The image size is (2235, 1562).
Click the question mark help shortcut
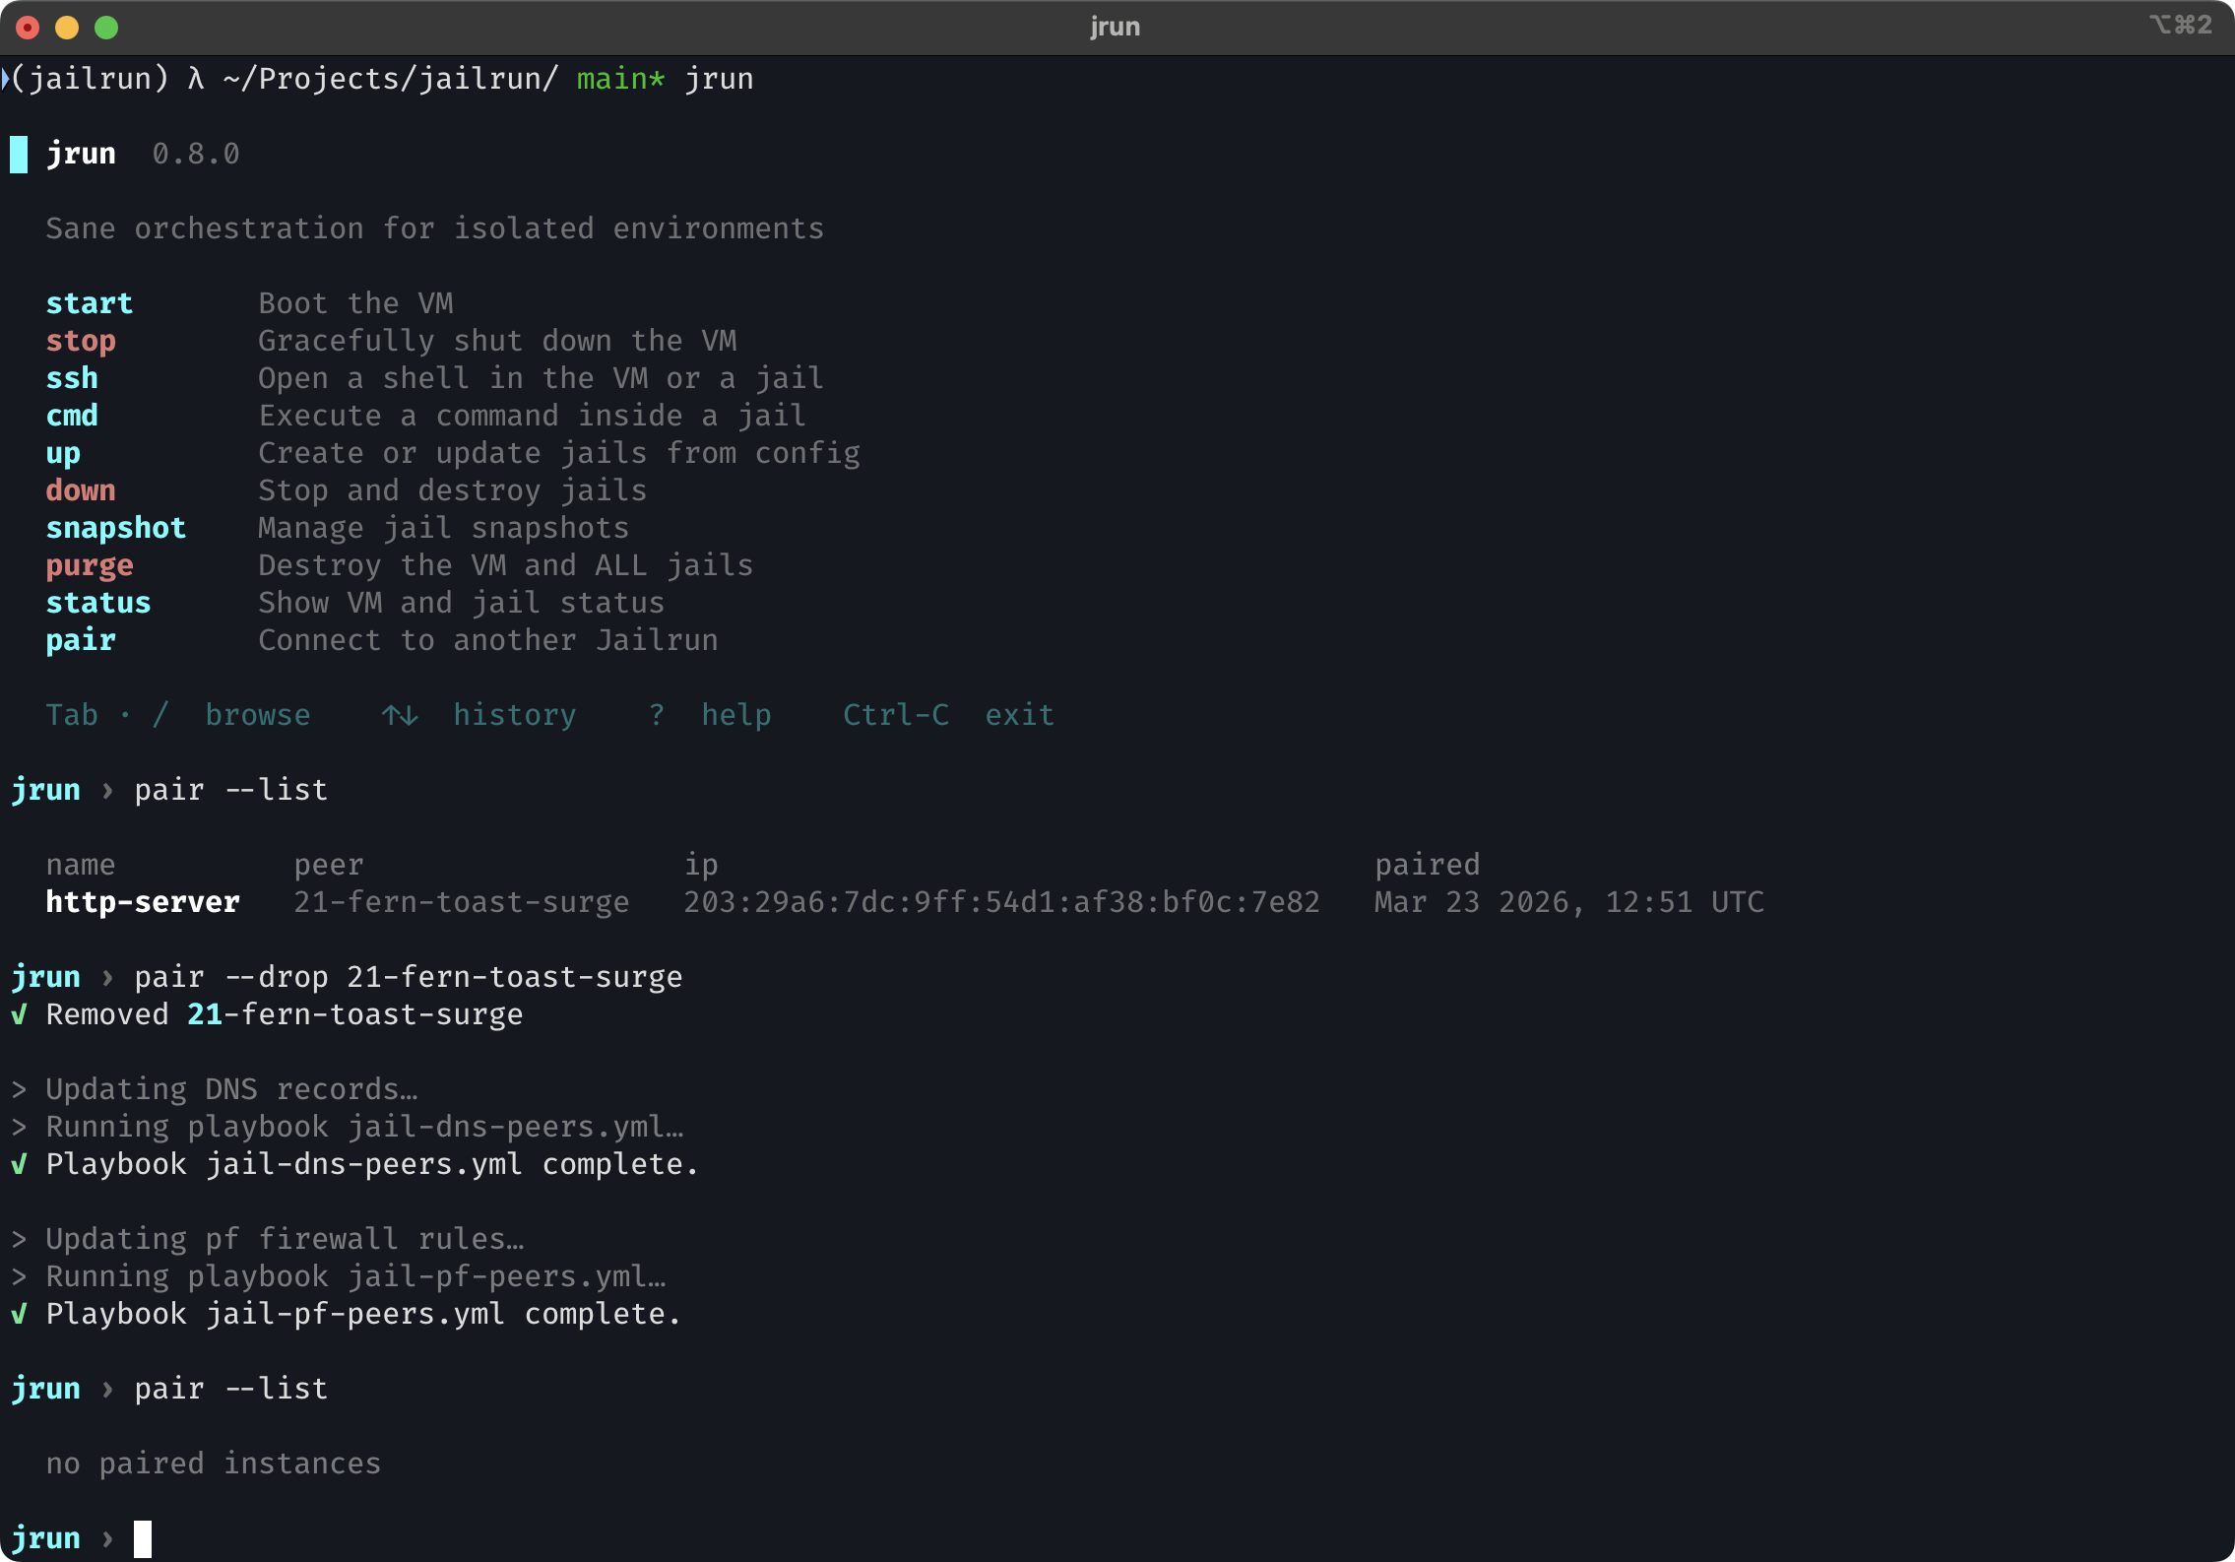[657, 715]
